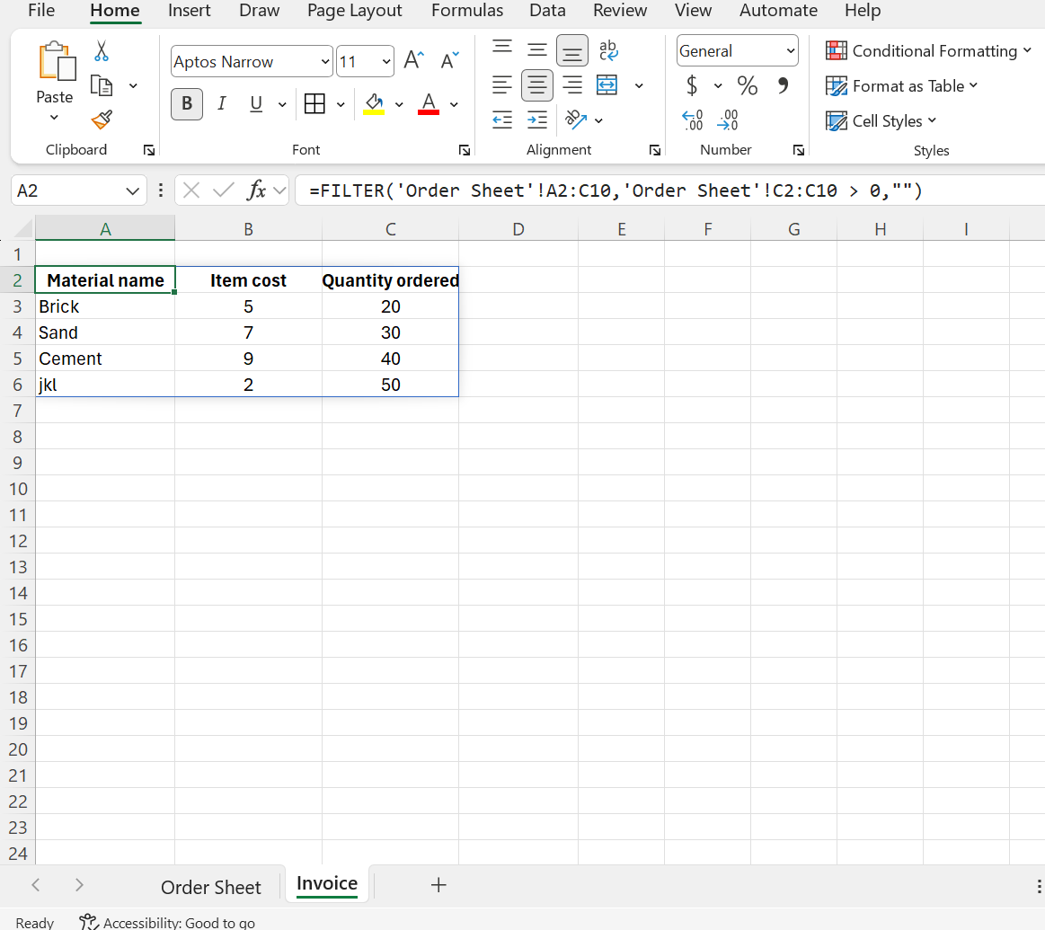
Task: Toggle Bottom Align button
Action: (571, 50)
